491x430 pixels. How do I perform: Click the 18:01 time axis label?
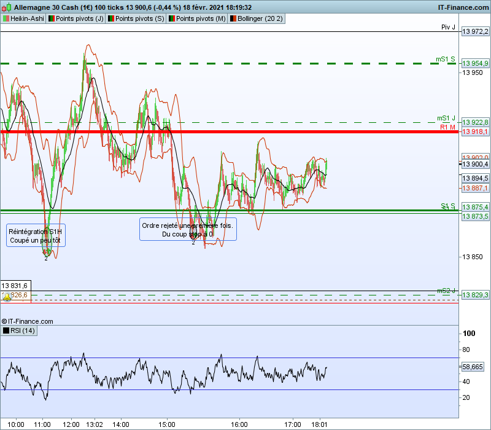pos(319,424)
